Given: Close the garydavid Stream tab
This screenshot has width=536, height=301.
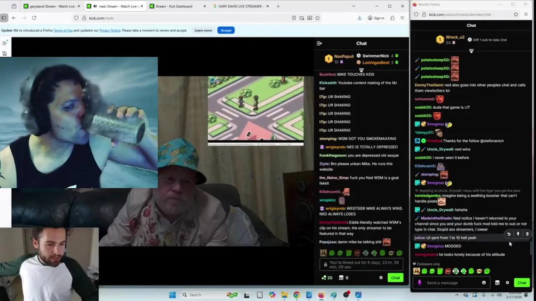Looking at the screenshot, I should 79,6.
